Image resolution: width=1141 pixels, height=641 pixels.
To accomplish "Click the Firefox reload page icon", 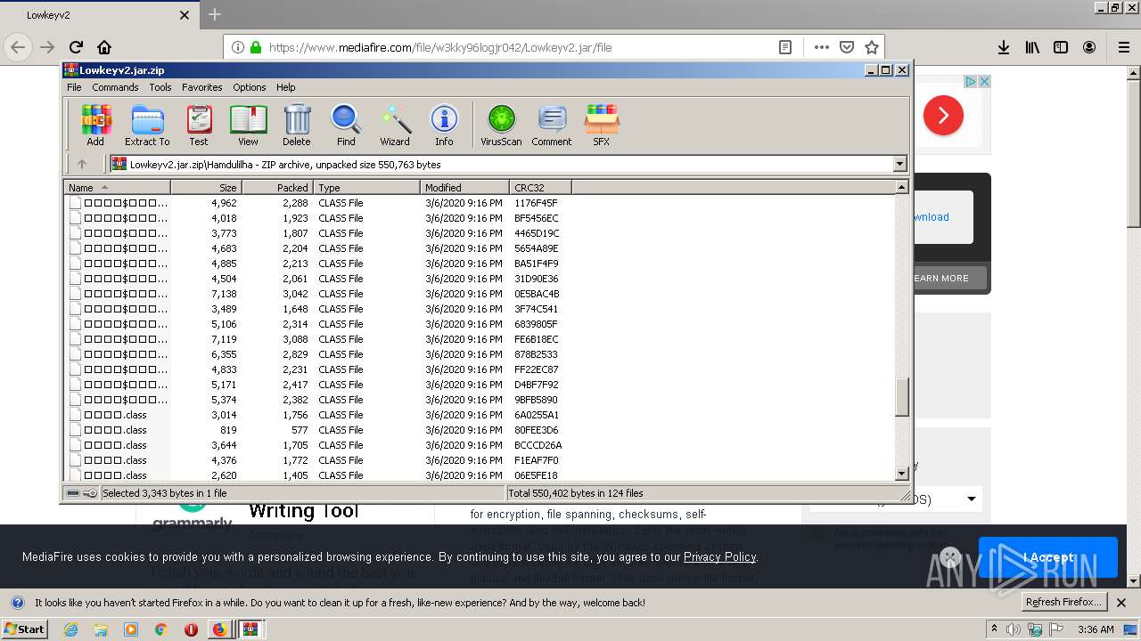I will point(76,47).
